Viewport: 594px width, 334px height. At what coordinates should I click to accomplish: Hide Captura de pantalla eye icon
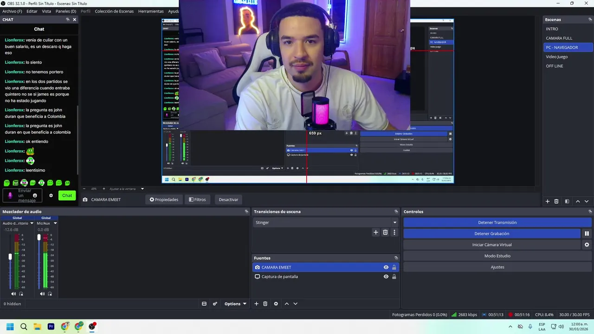click(x=386, y=276)
